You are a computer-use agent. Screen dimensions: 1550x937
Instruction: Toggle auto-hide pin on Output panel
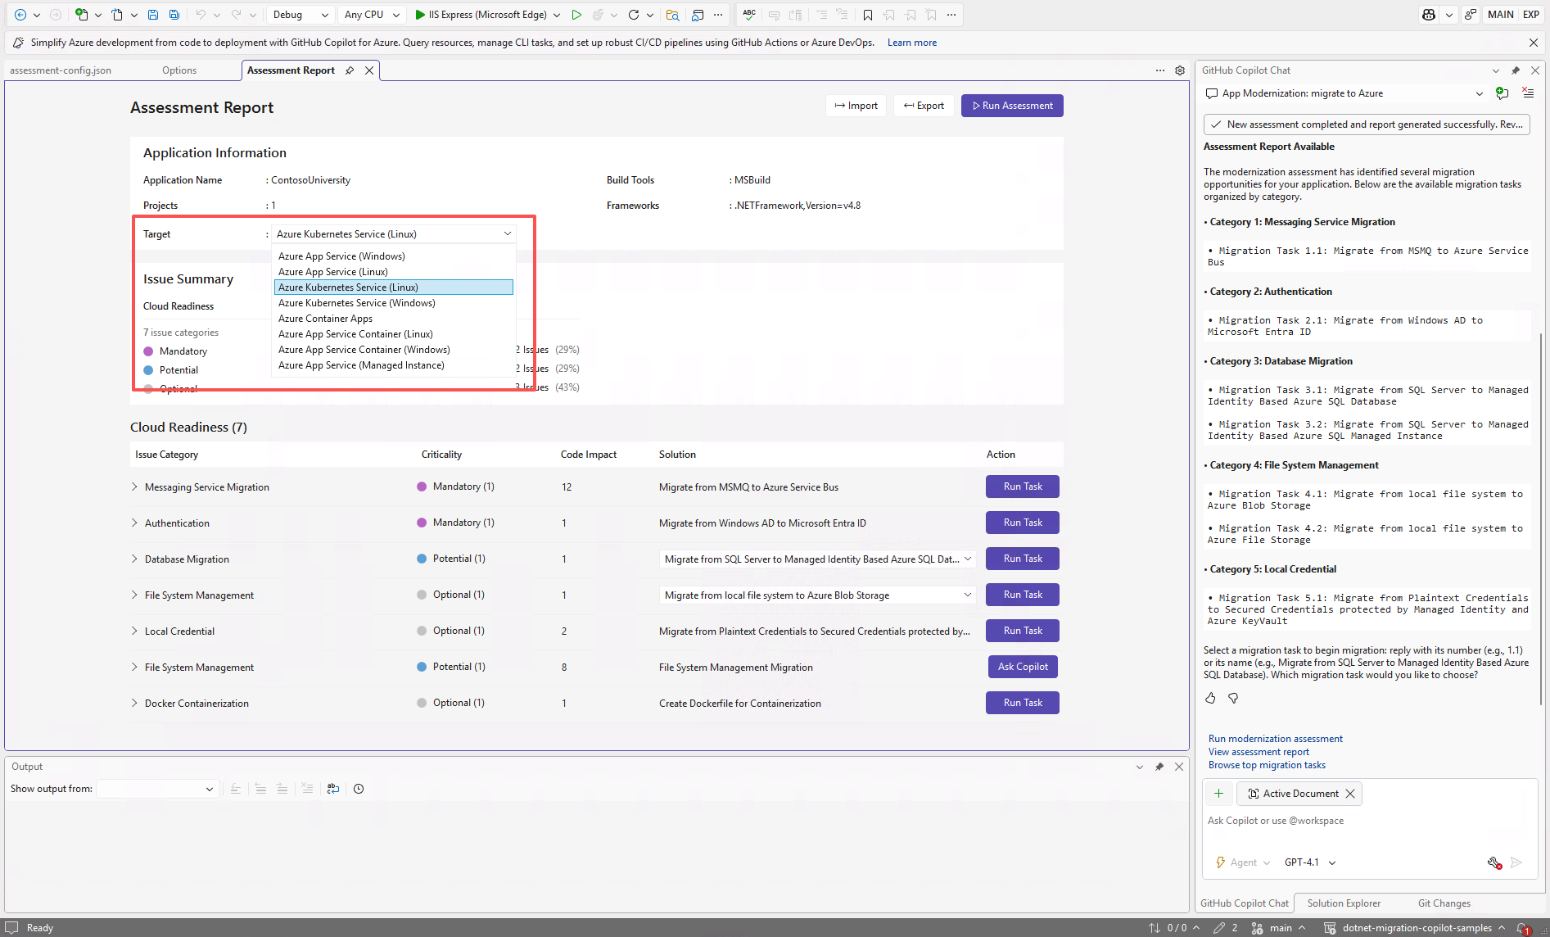click(1159, 767)
